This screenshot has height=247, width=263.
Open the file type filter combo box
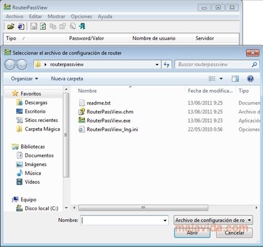[213, 220]
